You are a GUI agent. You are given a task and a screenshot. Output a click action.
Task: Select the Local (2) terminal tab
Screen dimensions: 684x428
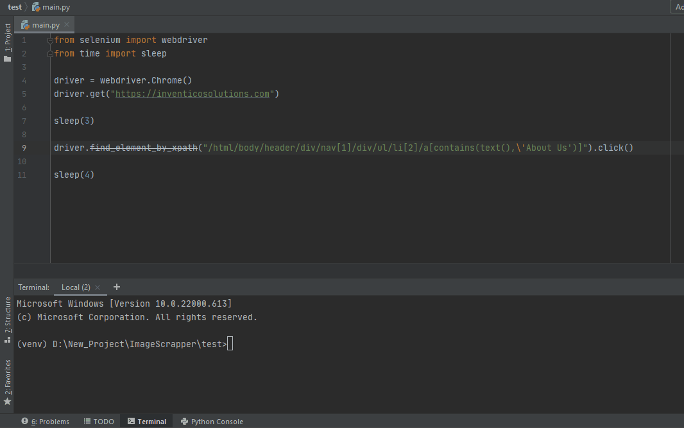click(75, 287)
